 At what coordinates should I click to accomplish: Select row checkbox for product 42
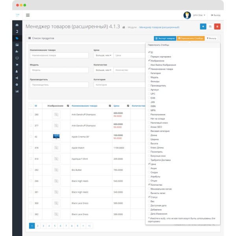tap(31, 136)
